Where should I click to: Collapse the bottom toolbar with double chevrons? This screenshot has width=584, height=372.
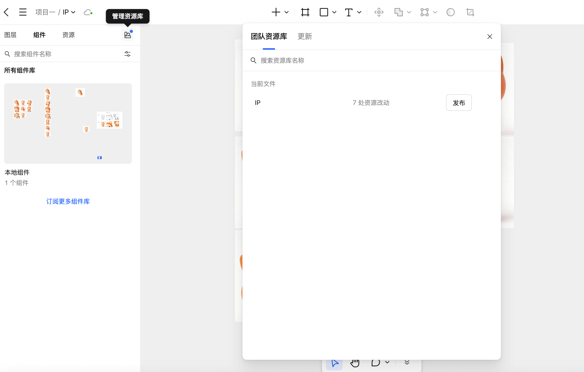coord(406,363)
